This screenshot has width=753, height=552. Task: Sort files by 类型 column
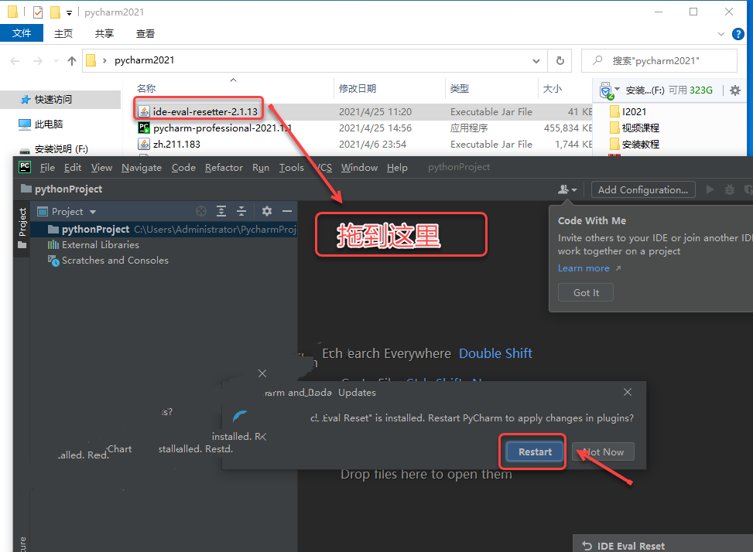point(460,89)
